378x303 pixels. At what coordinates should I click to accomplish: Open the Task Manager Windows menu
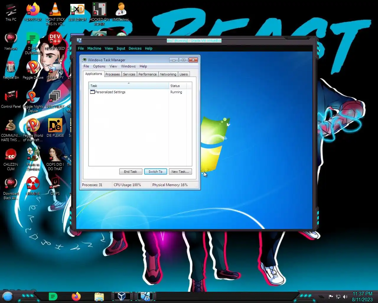128,66
